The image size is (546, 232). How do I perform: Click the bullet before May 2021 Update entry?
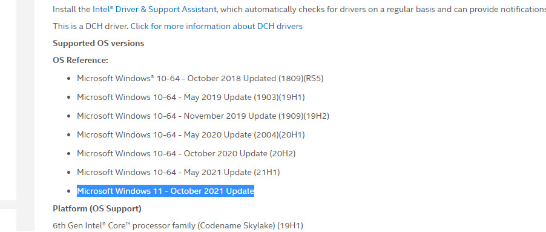(69, 173)
